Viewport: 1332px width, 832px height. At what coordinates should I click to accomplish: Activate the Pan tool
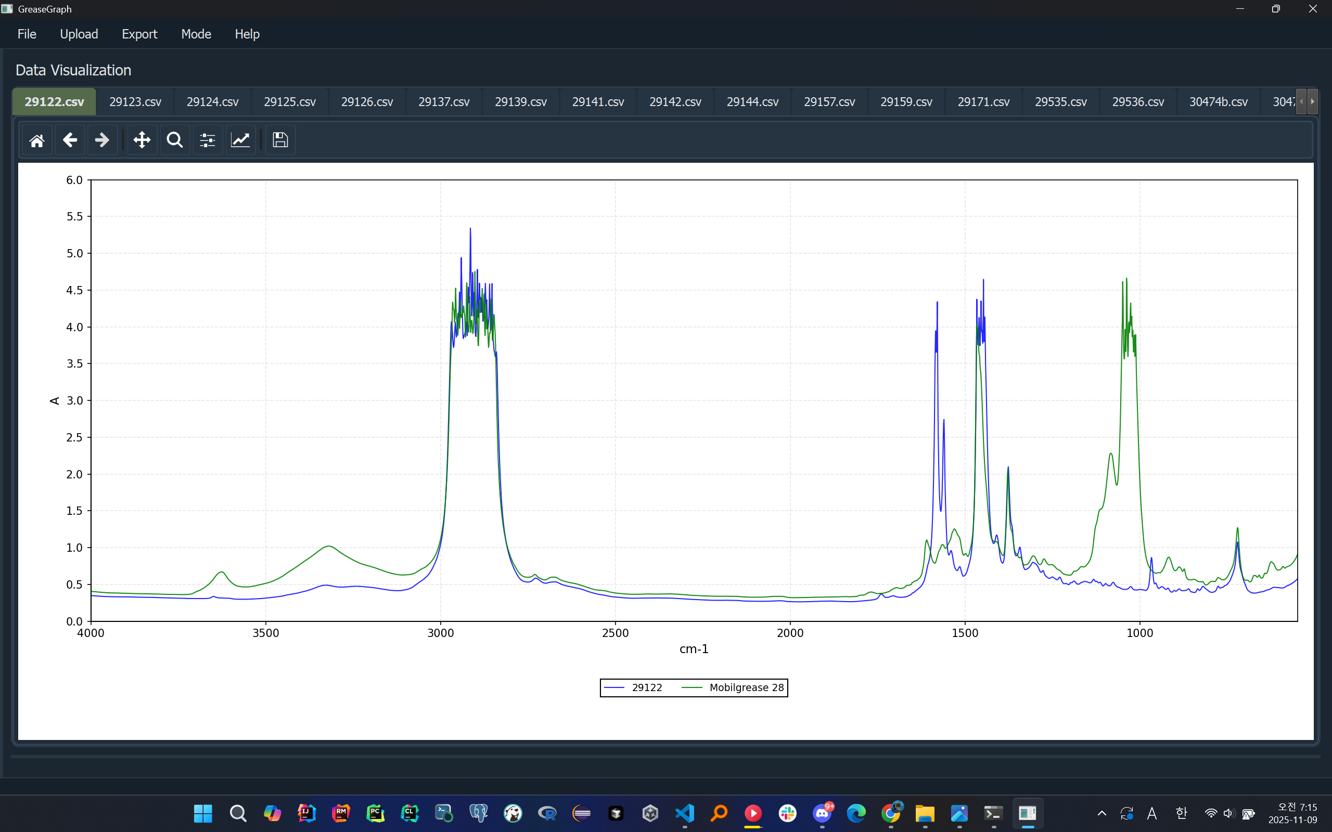click(x=142, y=140)
